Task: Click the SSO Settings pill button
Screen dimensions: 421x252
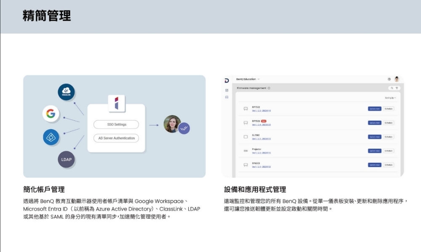Action: 116,125
